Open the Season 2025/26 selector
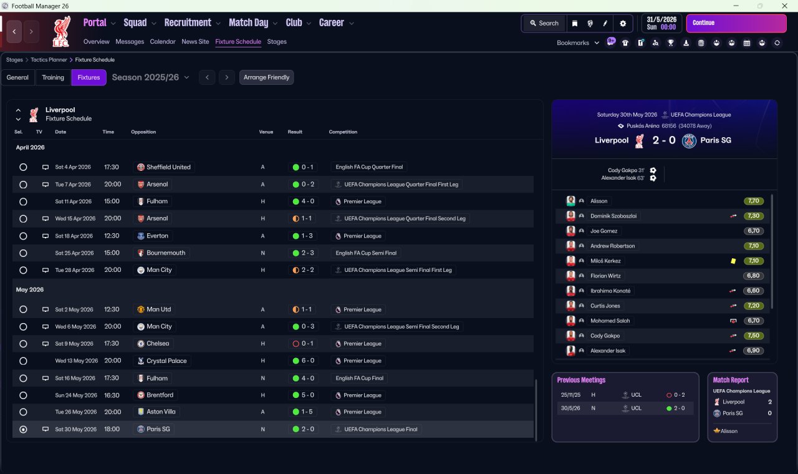The width and height of the screenshot is (798, 474). coord(151,77)
